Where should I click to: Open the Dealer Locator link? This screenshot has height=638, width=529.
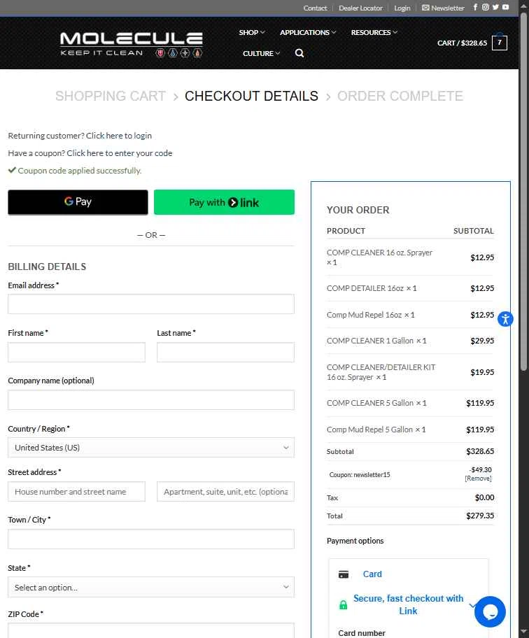click(x=360, y=8)
